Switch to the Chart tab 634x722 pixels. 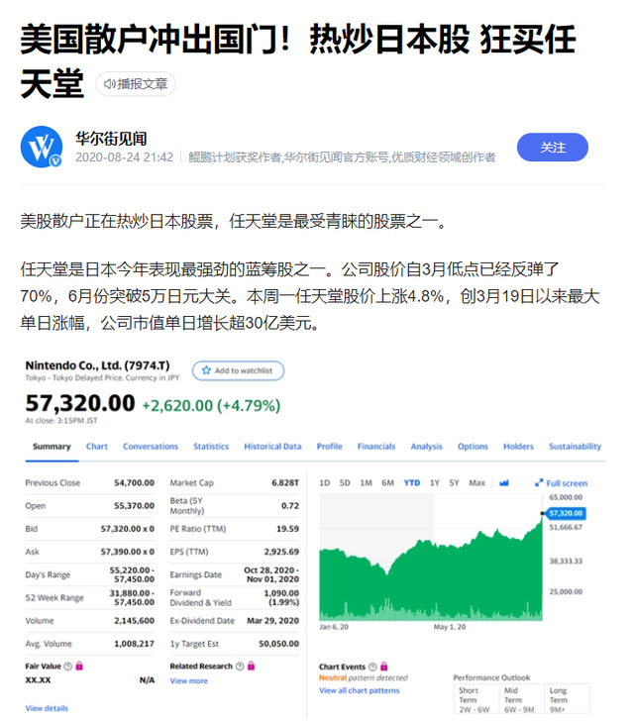pos(97,447)
